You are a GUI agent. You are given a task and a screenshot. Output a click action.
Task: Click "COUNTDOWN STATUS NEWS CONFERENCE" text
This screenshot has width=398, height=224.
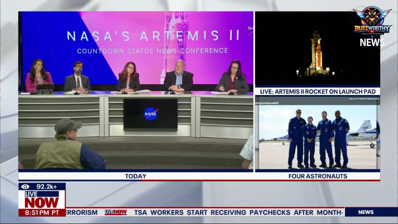(x=153, y=51)
